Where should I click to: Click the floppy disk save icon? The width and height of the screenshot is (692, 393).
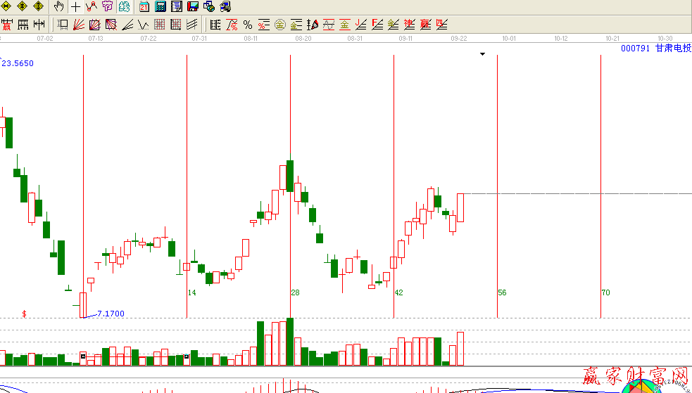192,7
